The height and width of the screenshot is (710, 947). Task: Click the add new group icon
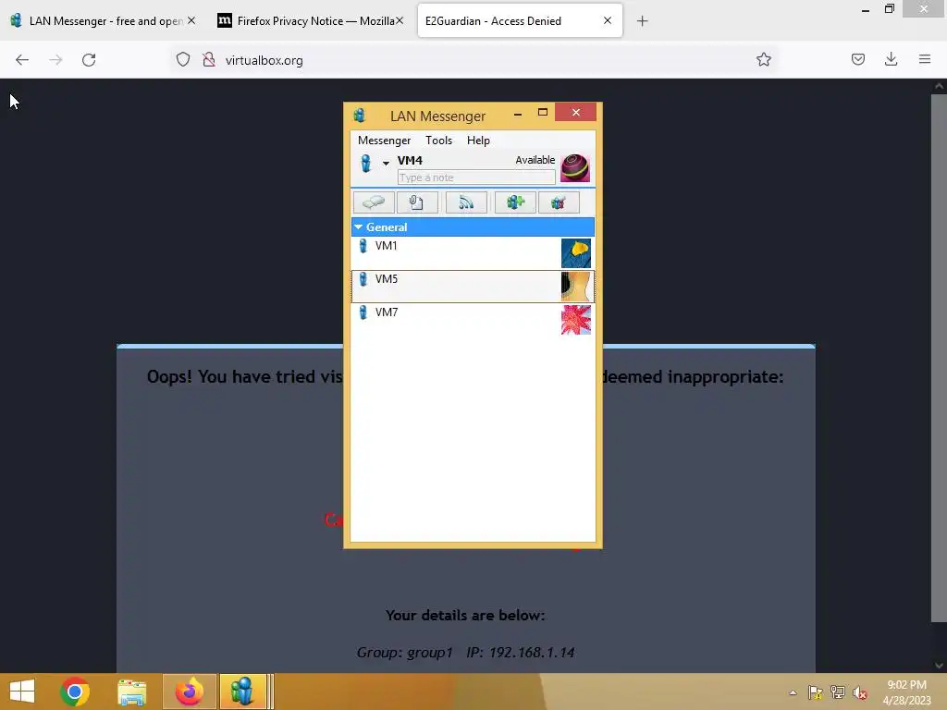pos(515,202)
